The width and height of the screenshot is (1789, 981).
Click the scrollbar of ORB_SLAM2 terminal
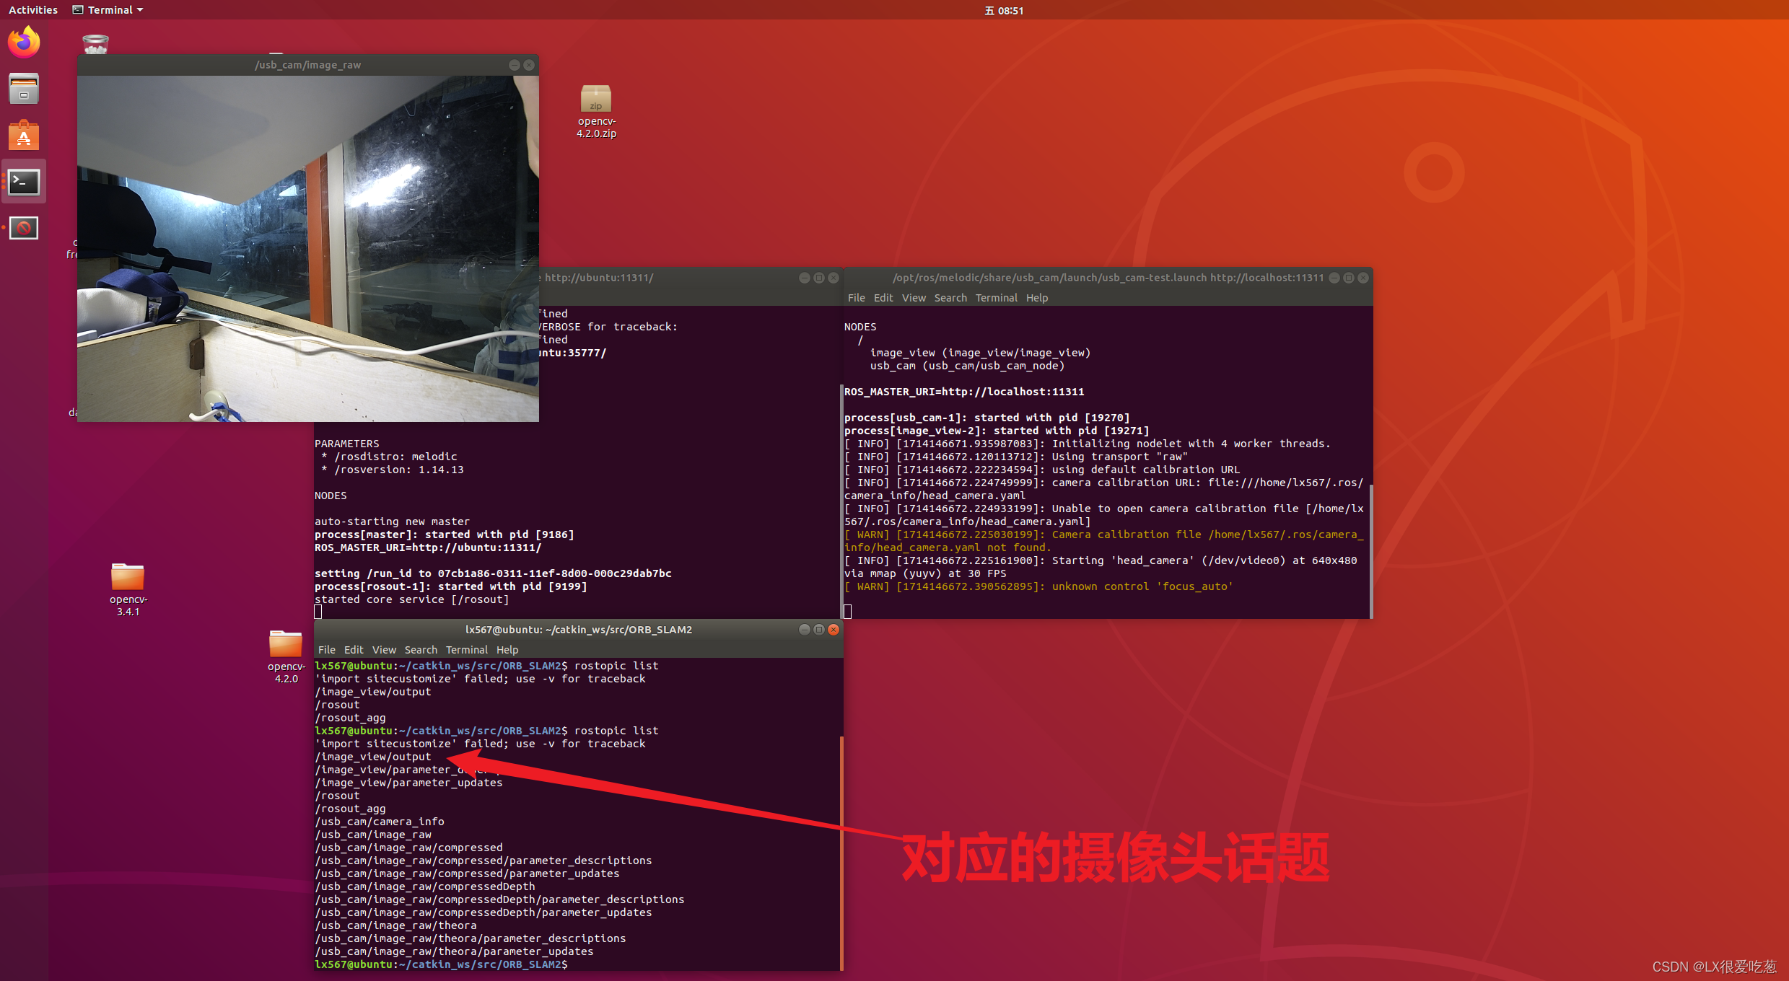coord(841,853)
